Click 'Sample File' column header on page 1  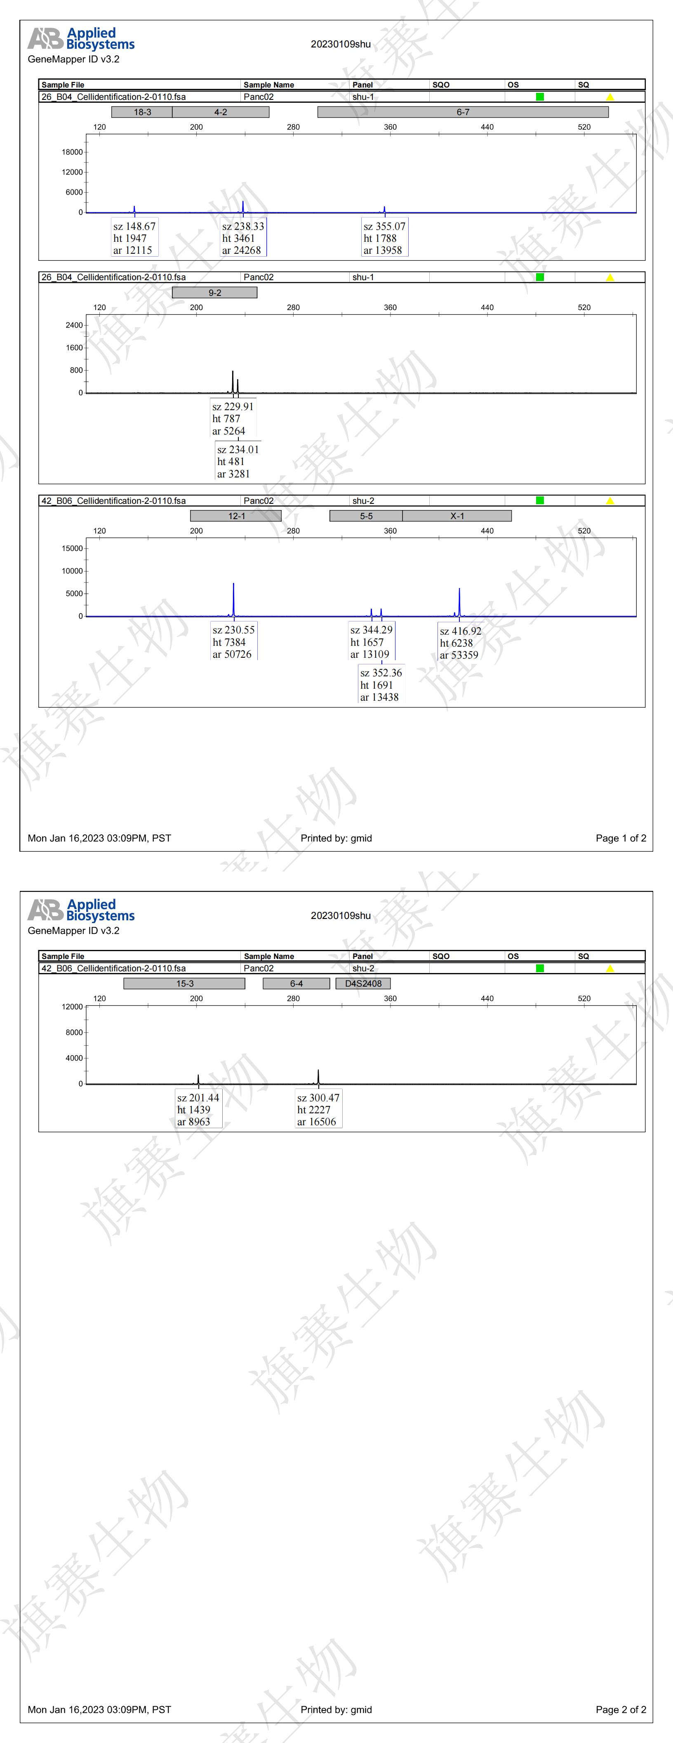(x=63, y=85)
